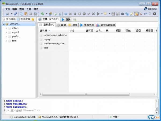161x121 pixels.
Task: Click the Cancel editing X icon
Action: 93,14
